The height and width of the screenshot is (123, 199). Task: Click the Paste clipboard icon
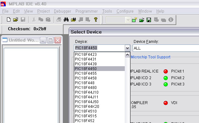tap(48, 20)
